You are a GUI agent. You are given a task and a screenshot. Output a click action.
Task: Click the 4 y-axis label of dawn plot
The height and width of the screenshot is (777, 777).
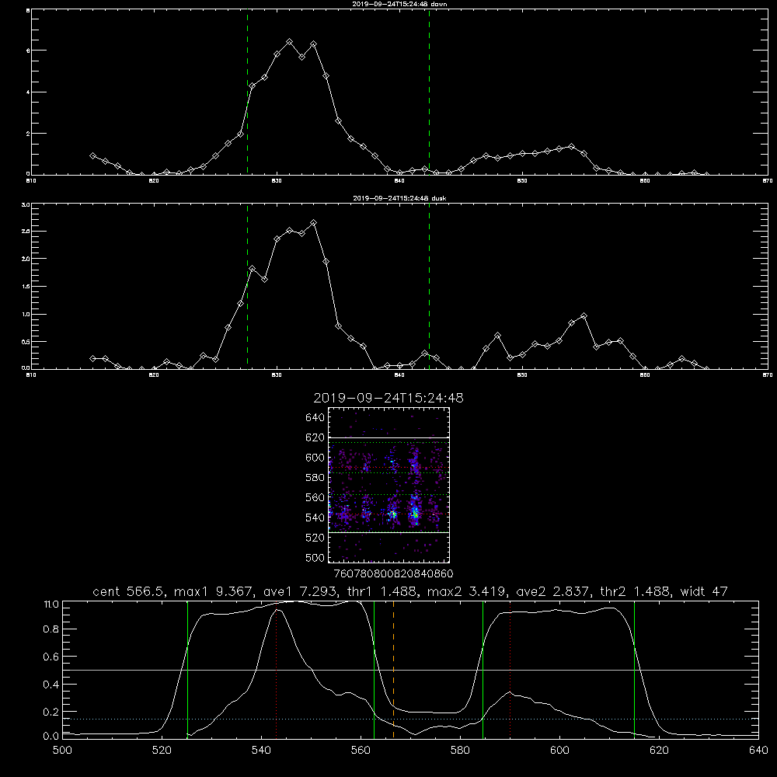28,92
